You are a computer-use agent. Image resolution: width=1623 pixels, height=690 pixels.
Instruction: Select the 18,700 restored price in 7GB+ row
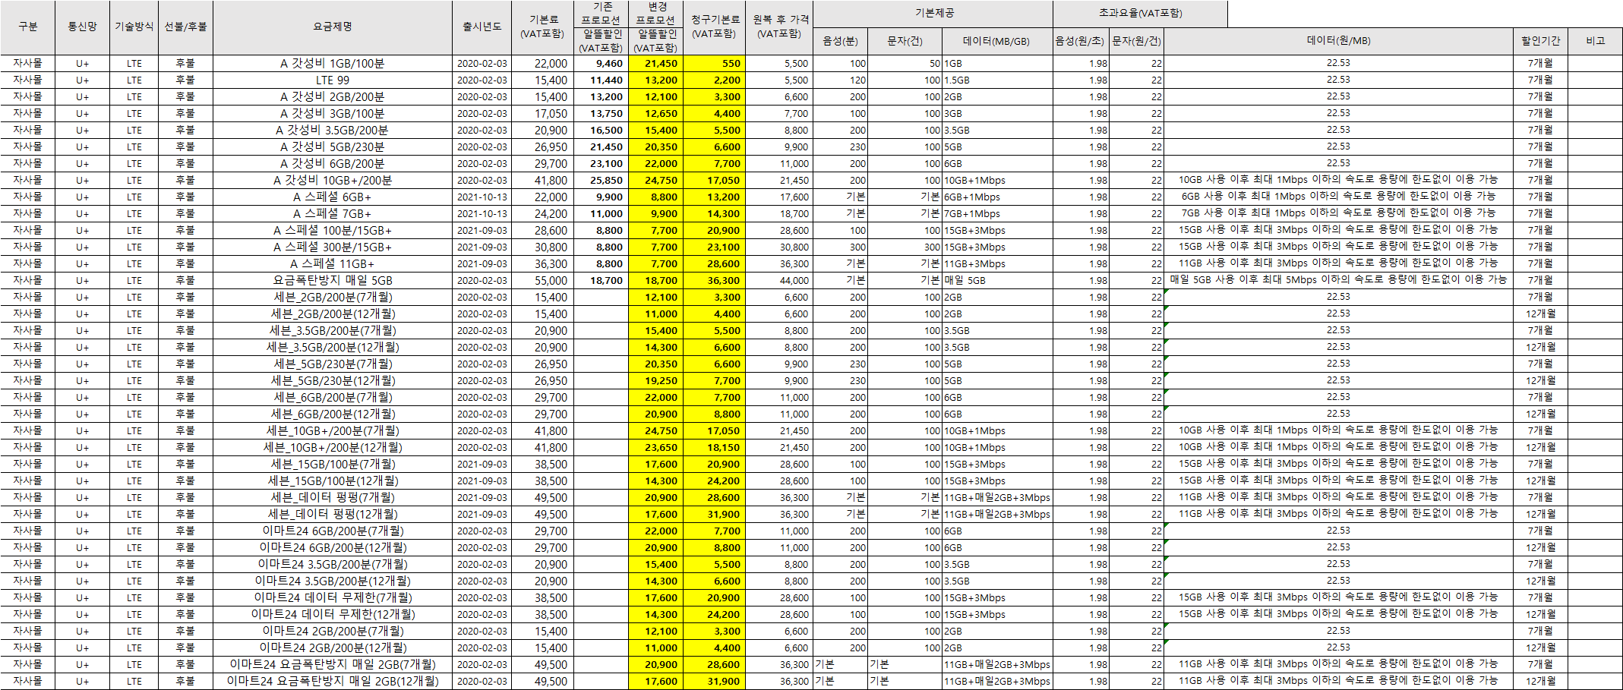(779, 214)
